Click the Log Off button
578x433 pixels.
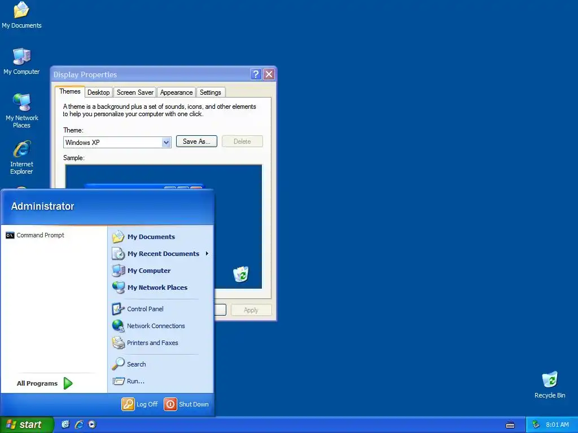[x=140, y=404]
